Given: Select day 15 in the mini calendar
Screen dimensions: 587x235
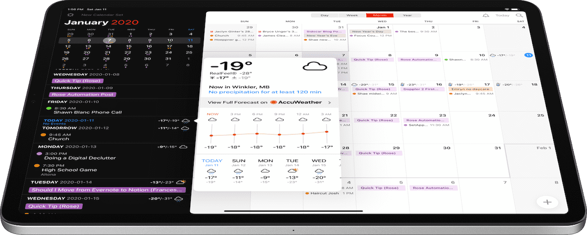Looking at the screenshot, I should 129,47.
